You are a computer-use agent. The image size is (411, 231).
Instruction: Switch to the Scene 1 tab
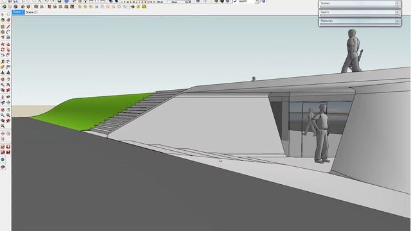[18, 12]
